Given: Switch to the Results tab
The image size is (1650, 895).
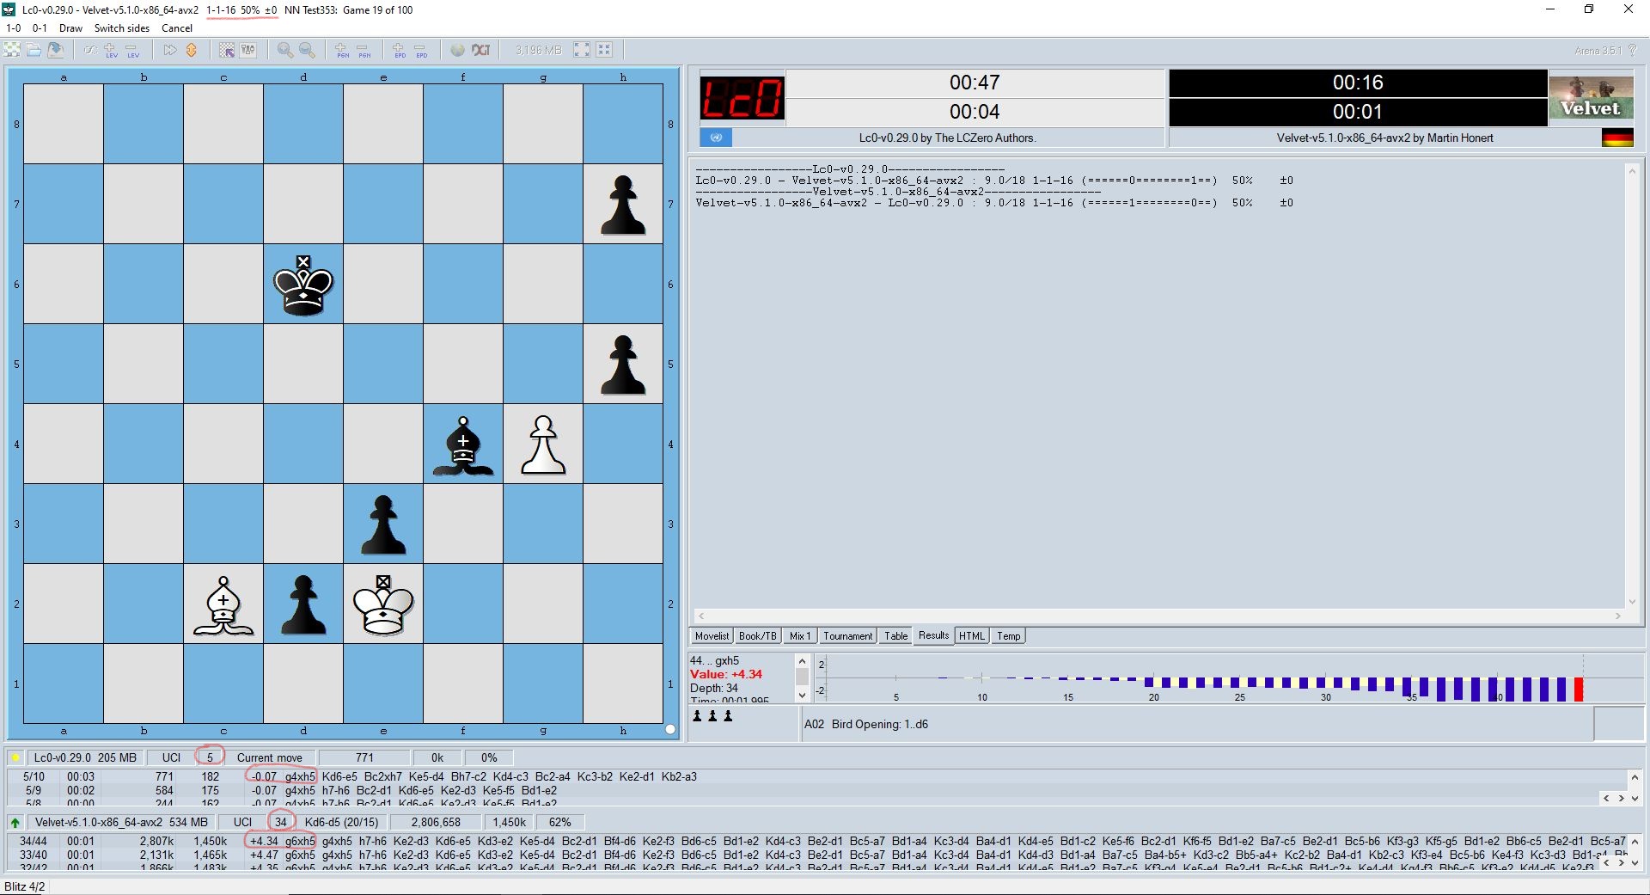Looking at the screenshot, I should (x=933, y=635).
